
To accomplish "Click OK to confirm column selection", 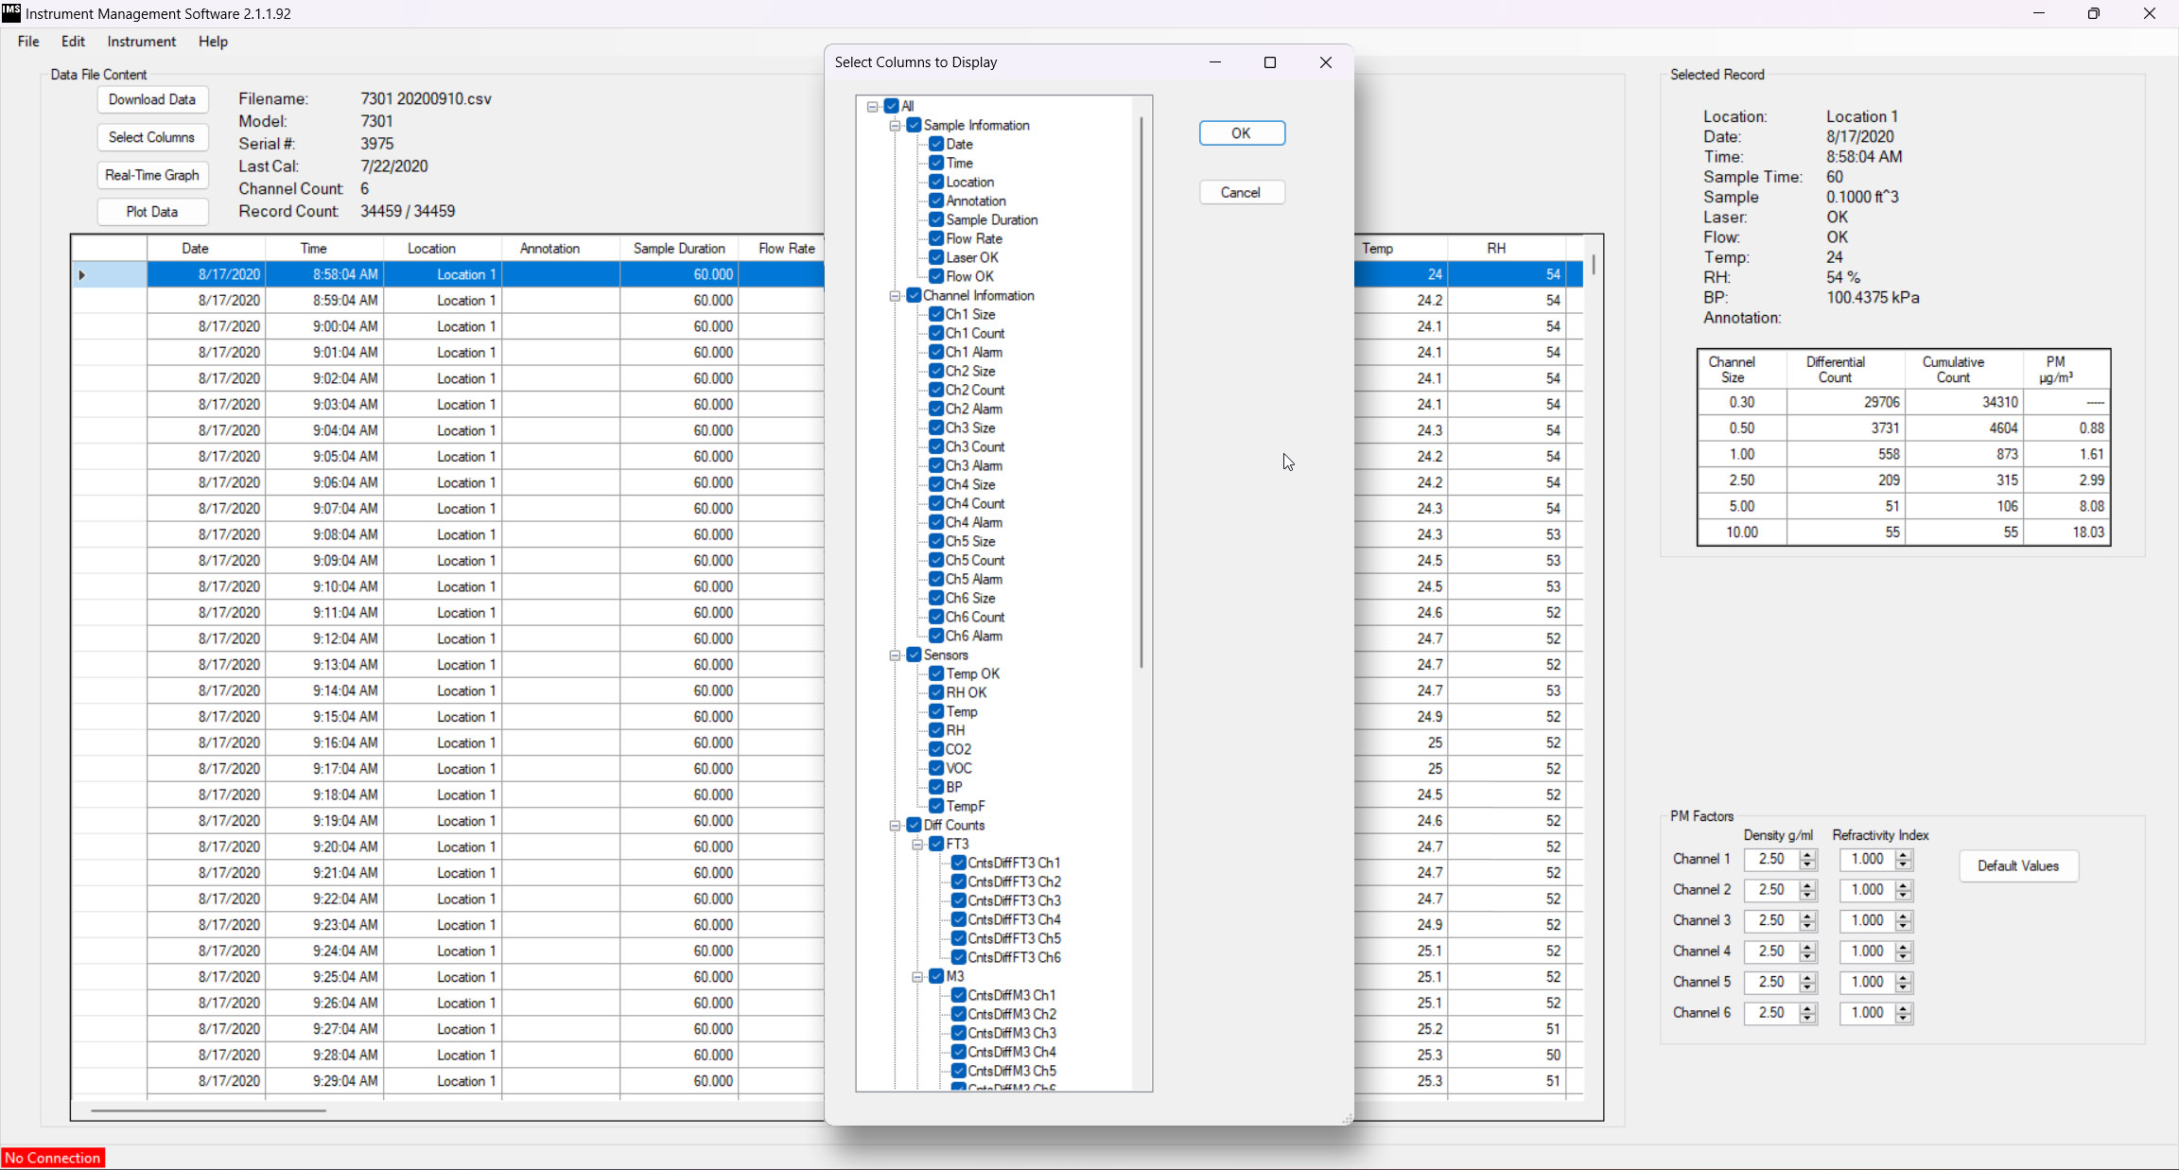I will (x=1241, y=133).
